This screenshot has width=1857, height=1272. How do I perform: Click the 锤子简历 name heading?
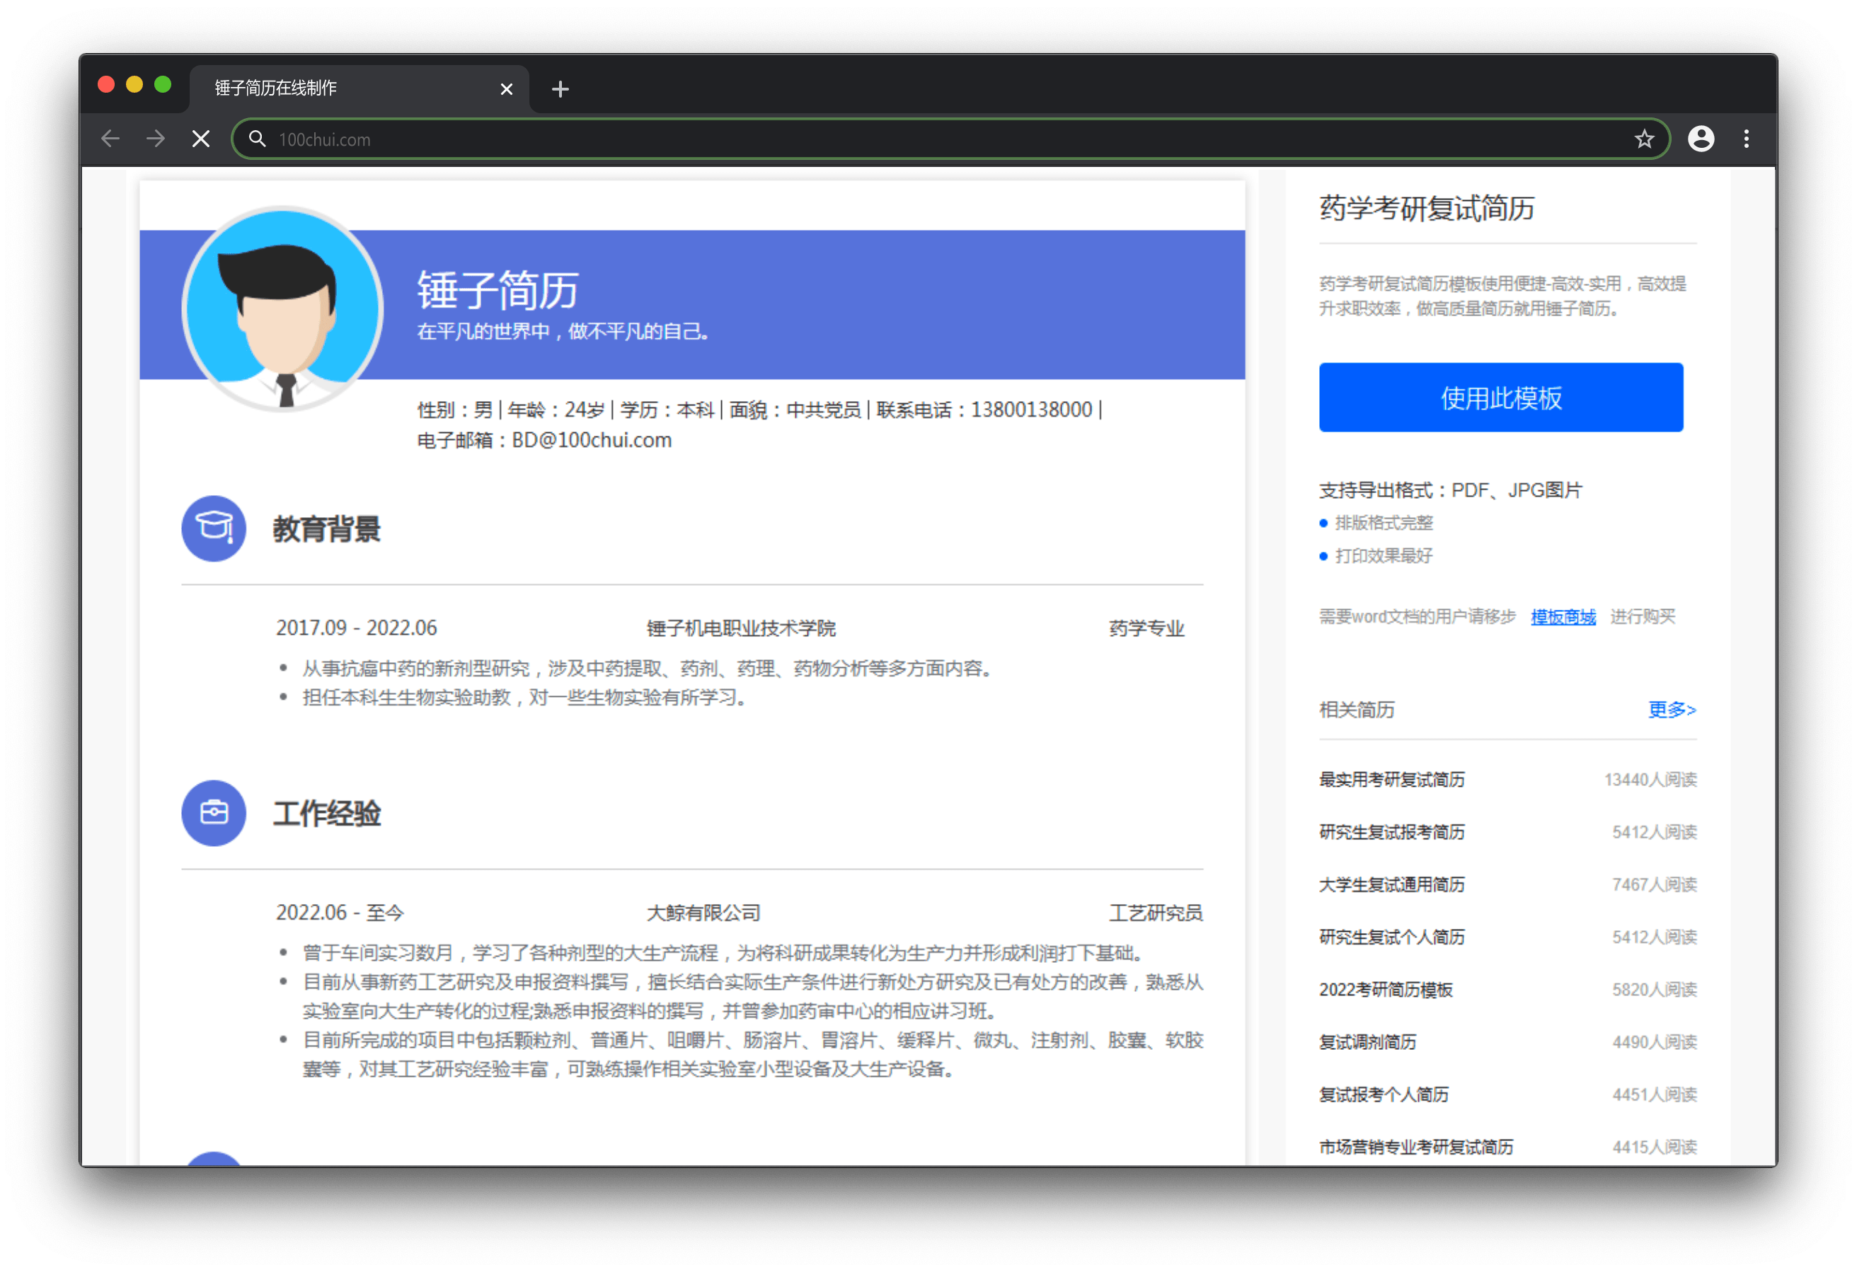497,289
